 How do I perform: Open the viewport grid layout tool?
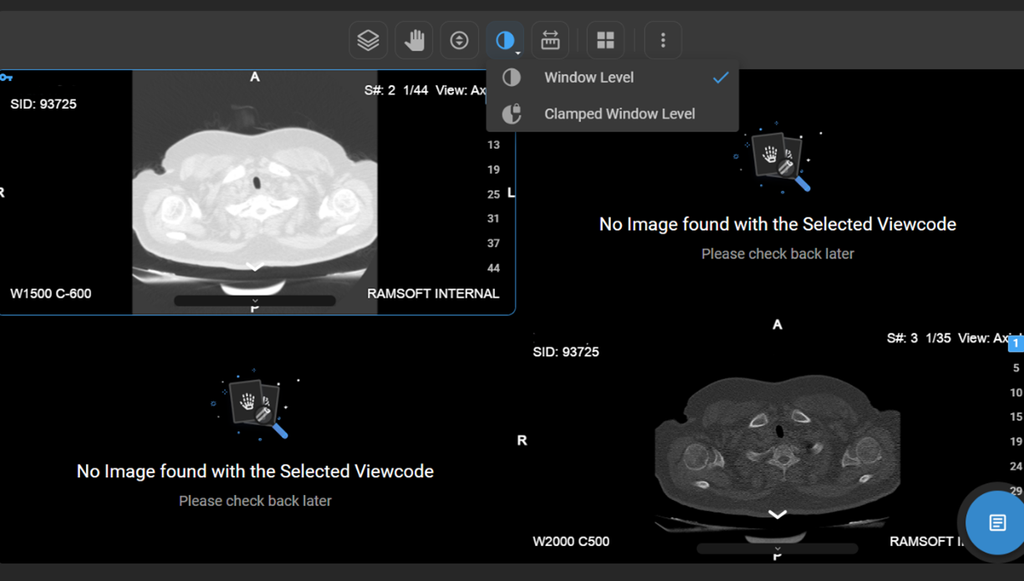[x=605, y=40]
